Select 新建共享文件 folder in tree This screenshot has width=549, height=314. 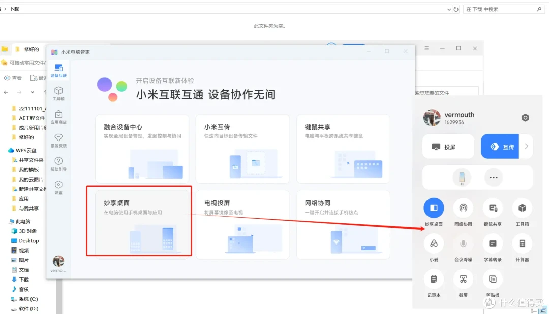click(28, 189)
